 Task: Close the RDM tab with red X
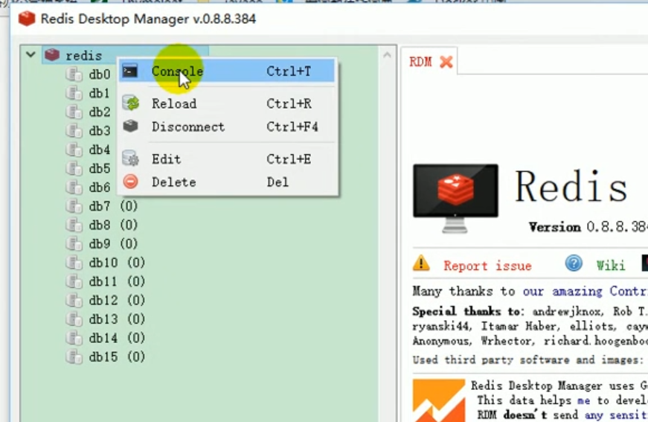446,62
